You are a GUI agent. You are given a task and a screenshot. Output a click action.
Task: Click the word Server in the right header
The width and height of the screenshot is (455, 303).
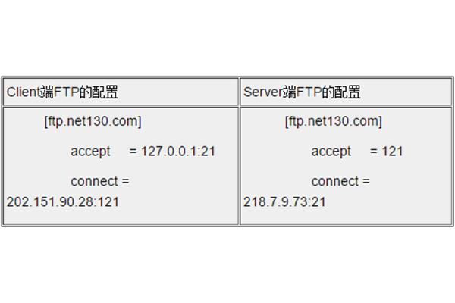point(262,92)
